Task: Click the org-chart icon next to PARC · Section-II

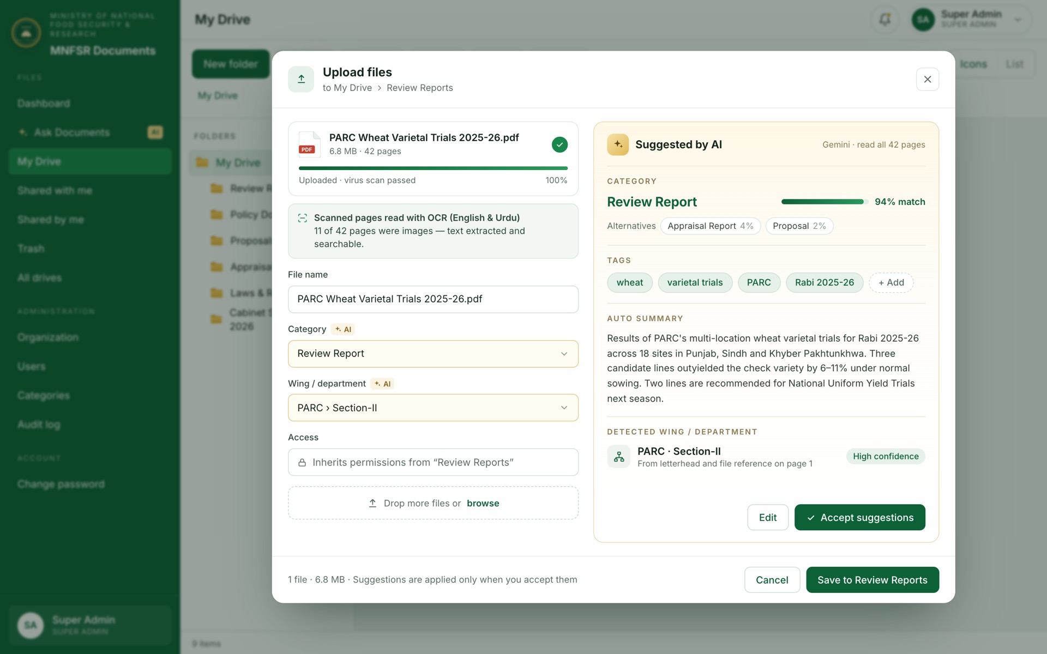Action: pos(619,457)
